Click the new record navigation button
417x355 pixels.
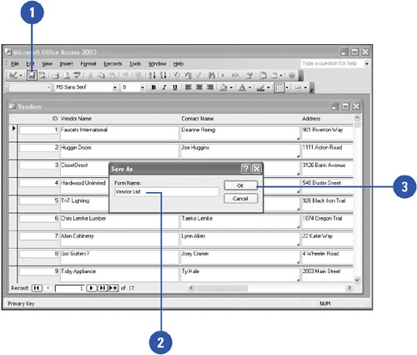tap(113, 288)
